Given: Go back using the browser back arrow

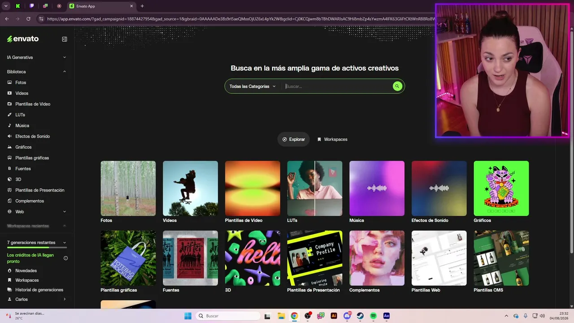Looking at the screenshot, I should (7, 19).
